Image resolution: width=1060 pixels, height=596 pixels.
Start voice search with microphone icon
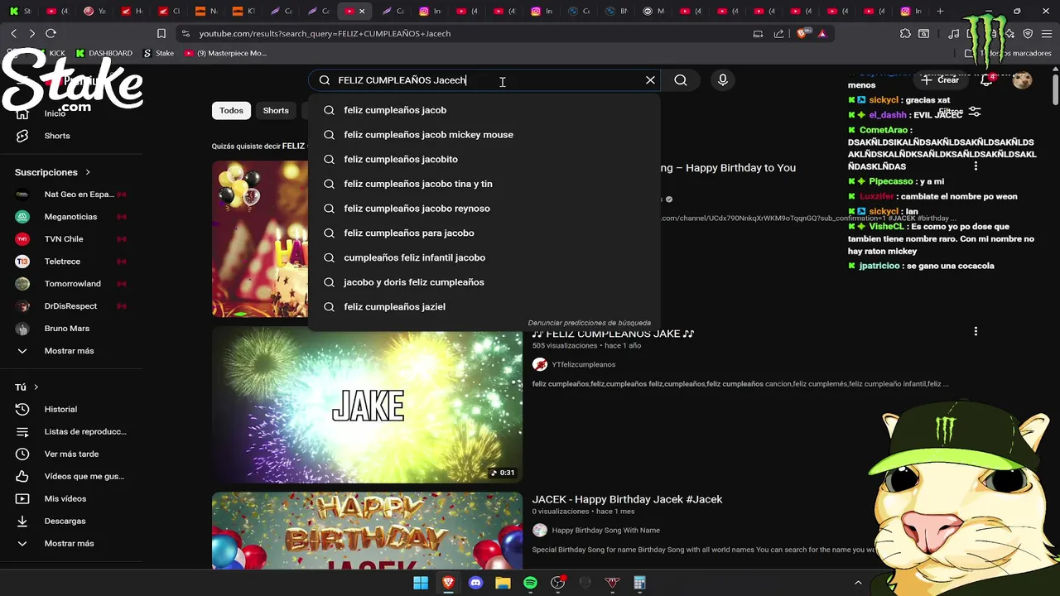(723, 80)
